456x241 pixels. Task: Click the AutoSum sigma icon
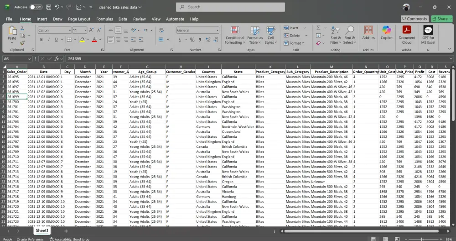[x=318, y=28]
